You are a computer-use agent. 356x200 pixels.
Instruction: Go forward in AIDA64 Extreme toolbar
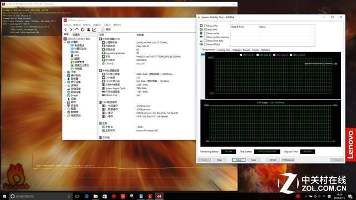point(71,29)
